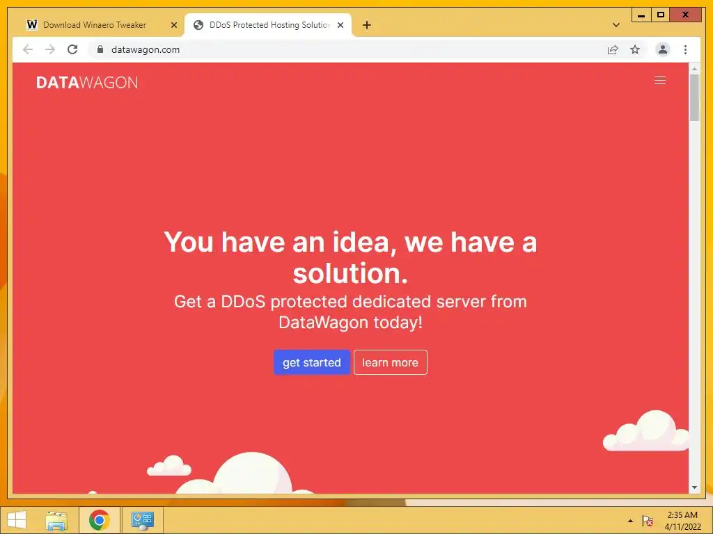Screen dimensions: 713x534
Task: Open the Windows Start menu
Action: click(17, 520)
